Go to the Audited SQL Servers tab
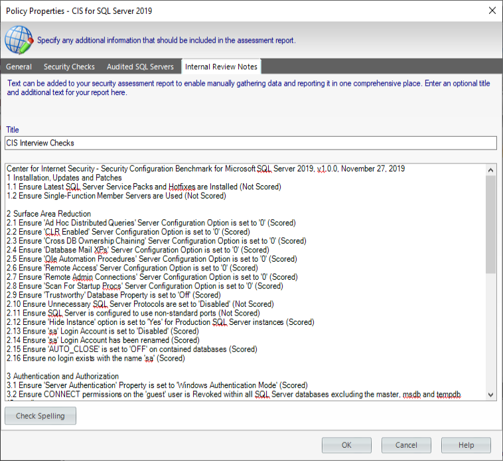 (x=140, y=67)
